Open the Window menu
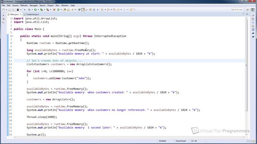Image resolution: width=257 pixels, height=144 pixels. 65,5
